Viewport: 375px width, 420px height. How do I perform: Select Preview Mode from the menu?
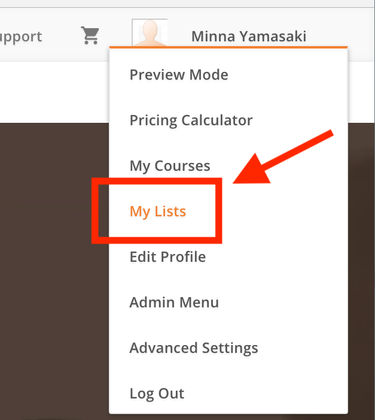[x=179, y=75]
